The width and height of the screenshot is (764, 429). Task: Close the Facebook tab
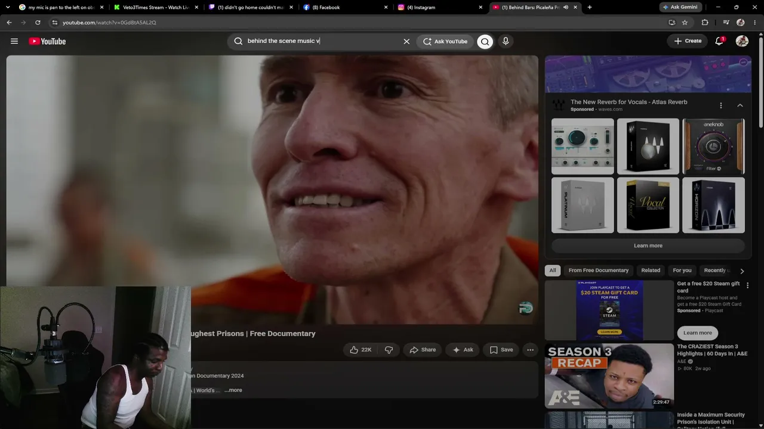click(386, 7)
